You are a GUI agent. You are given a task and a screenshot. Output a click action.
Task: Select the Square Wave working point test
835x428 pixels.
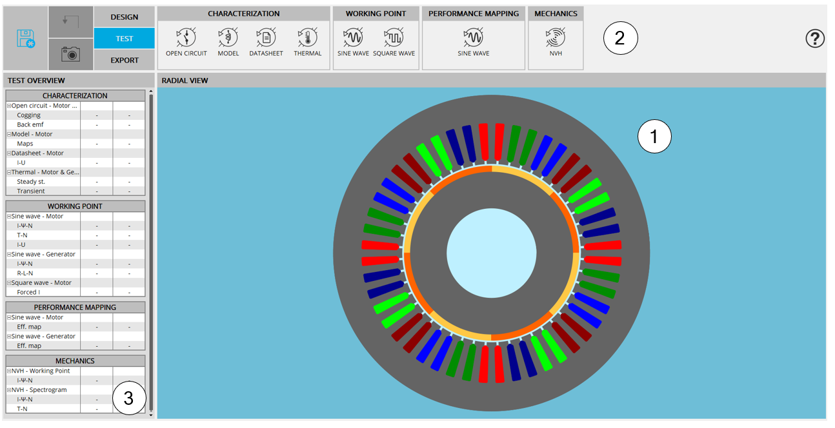(x=394, y=39)
